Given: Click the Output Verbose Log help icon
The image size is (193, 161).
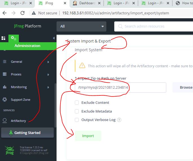Looking at the screenshot, I should [x=119, y=120].
